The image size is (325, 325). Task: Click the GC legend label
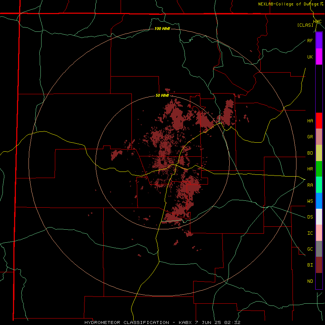tap(310, 249)
